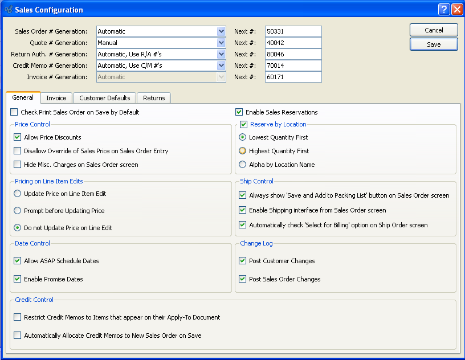The height and width of the screenshot is (360, 465).
Task: Choose Prompt before Updating Price option
Action: point(18,211)
